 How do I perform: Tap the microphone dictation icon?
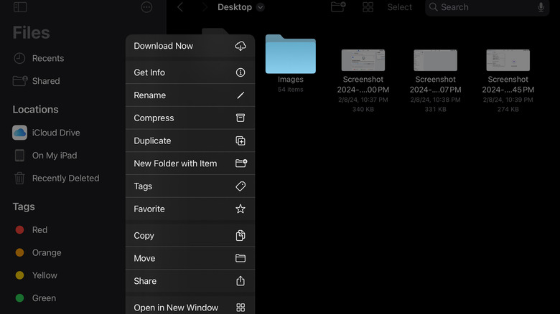541,7
